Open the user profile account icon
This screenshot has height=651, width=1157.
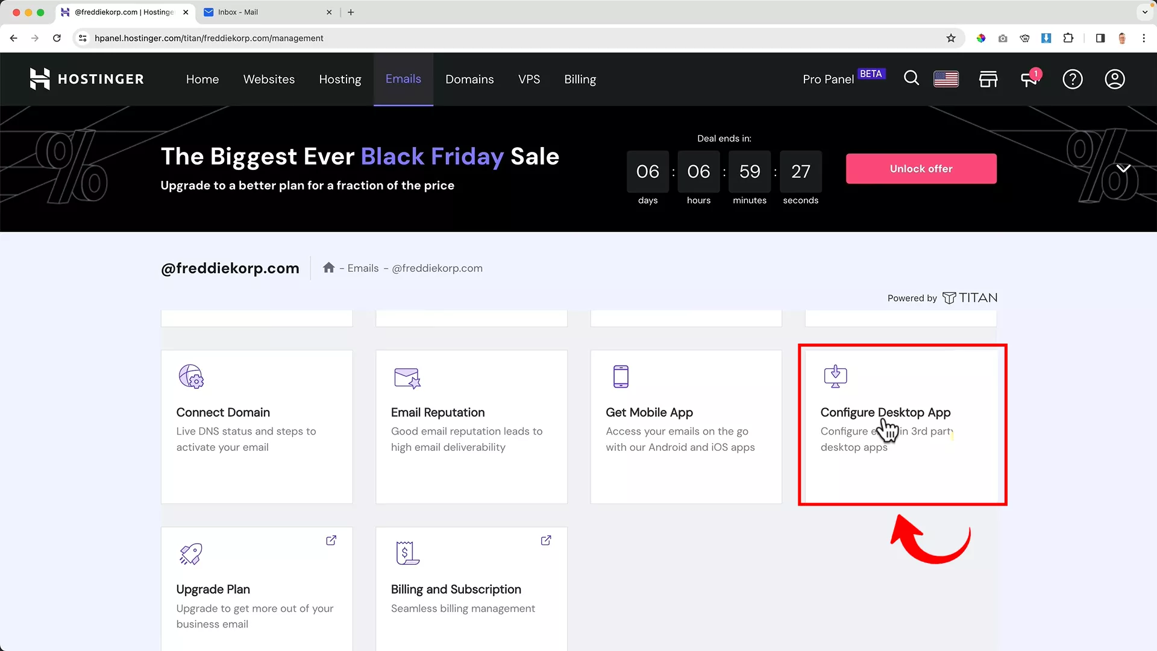point(1115,79)
